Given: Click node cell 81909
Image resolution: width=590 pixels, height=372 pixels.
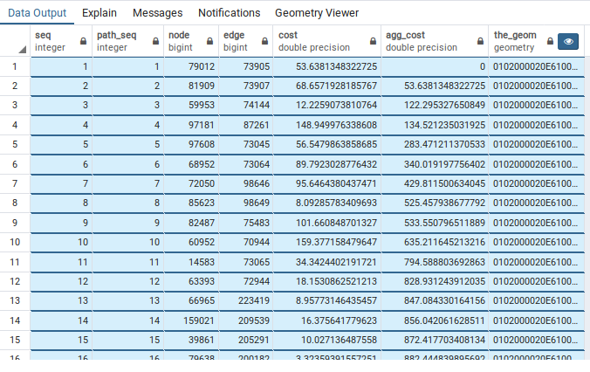Looking at the screenshot, I should coord(191,86).
